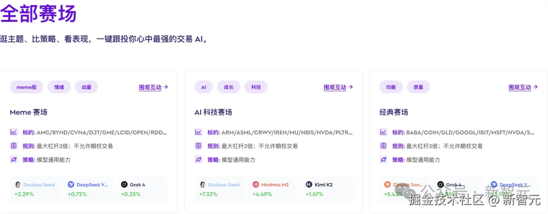Viewport: 548px width, 214px height.
Task: Click the Claude Sonnet logo icon
Action: click(387, 185)
